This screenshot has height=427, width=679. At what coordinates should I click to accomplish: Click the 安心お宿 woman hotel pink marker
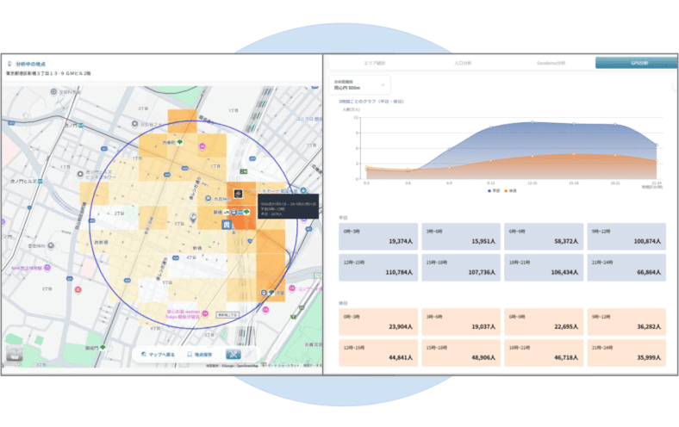click(205, 313)
